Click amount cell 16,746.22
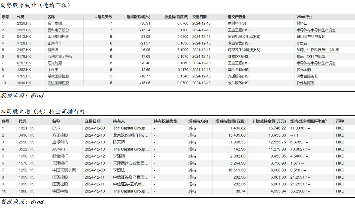The height and width of the screenshot is (208, 355). pos(277,128)
